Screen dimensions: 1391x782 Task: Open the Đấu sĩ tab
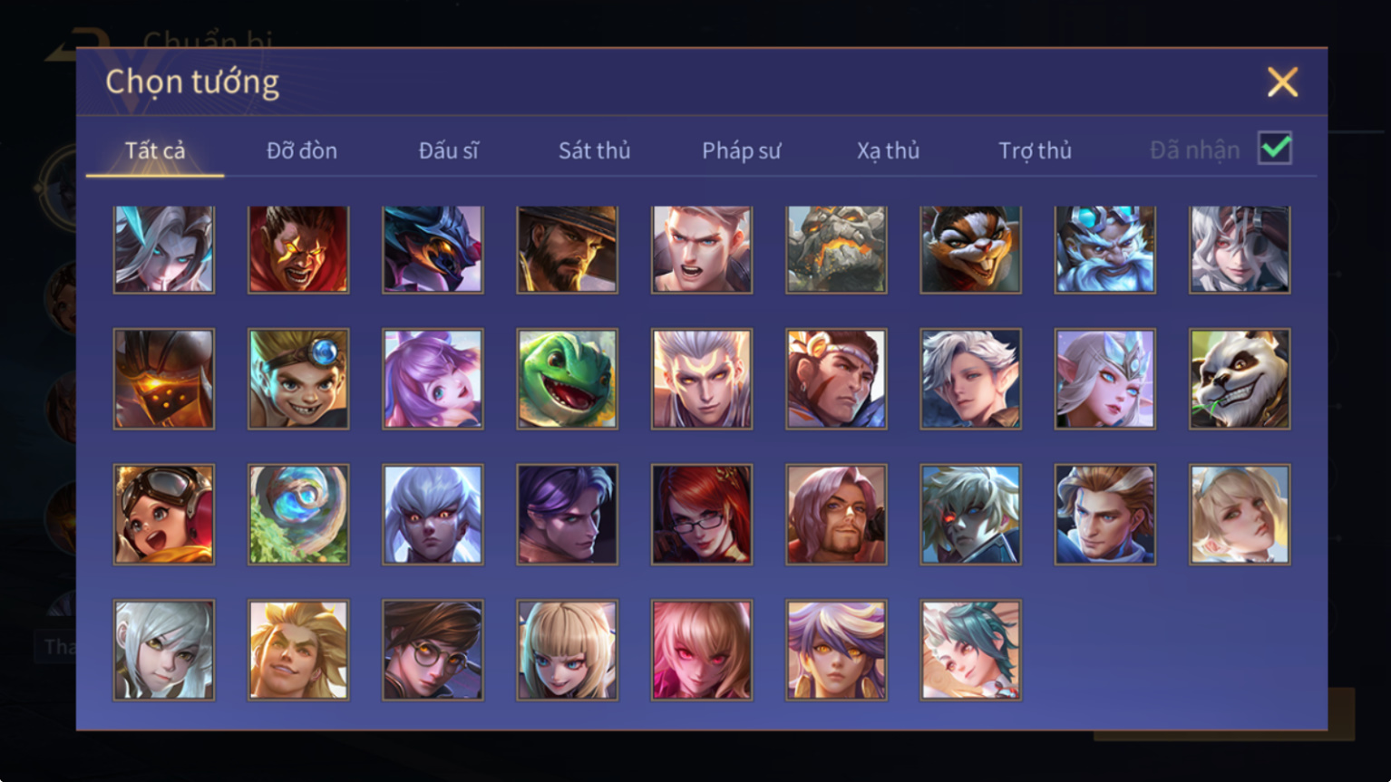[449, 150]
